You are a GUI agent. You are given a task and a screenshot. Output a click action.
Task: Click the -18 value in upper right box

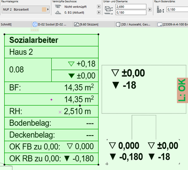click(x=129, y=85)
